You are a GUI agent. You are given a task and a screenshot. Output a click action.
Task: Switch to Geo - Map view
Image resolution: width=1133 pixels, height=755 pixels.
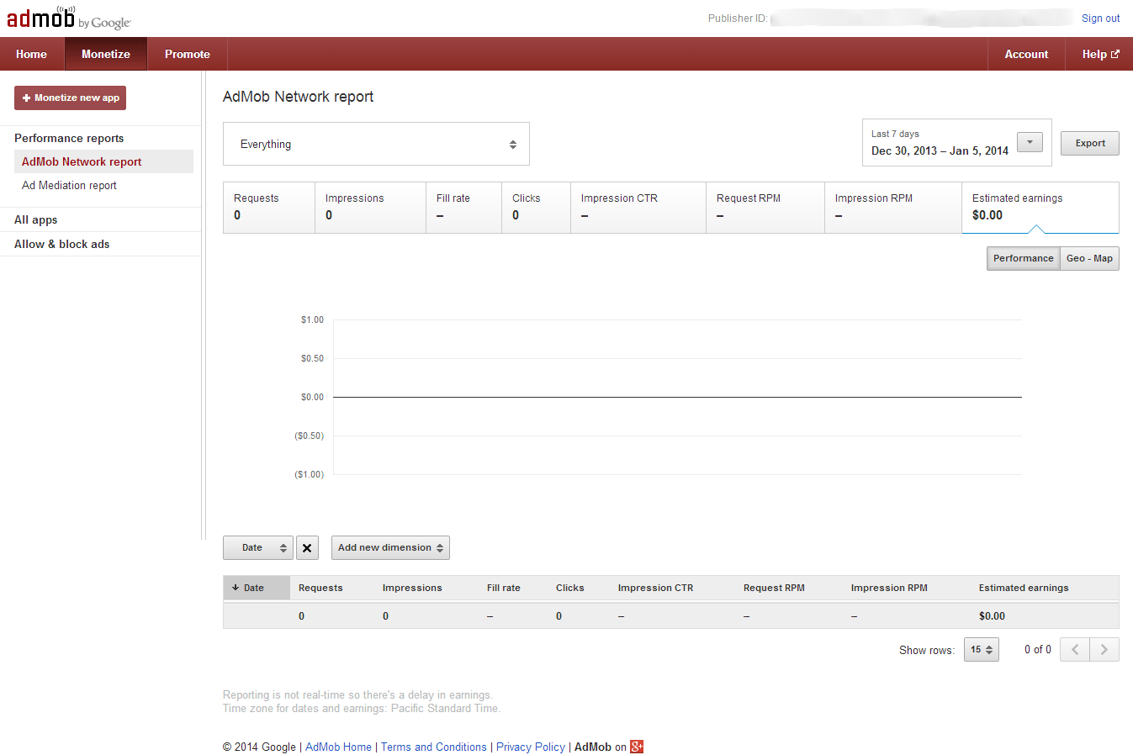click(1089, 258)
